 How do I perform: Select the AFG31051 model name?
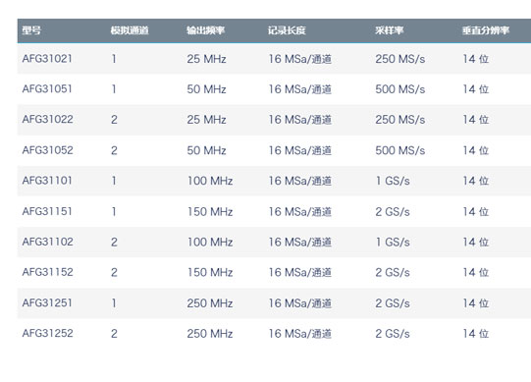pos(47,88)
